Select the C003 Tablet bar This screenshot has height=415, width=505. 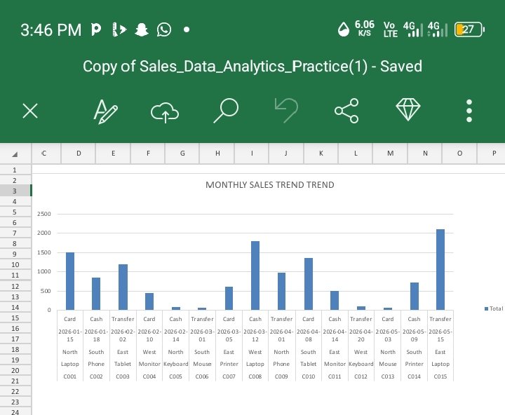click(x=123, y=287)
